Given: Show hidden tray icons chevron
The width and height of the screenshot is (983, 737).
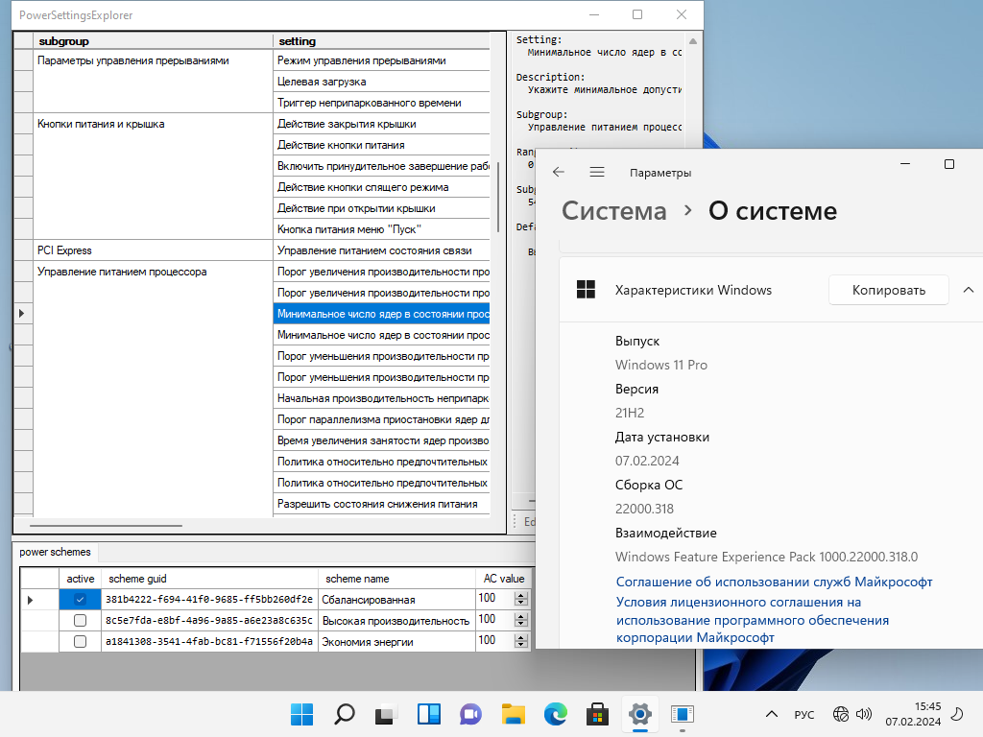Looking at the screenshot, I should click(772, 714).
